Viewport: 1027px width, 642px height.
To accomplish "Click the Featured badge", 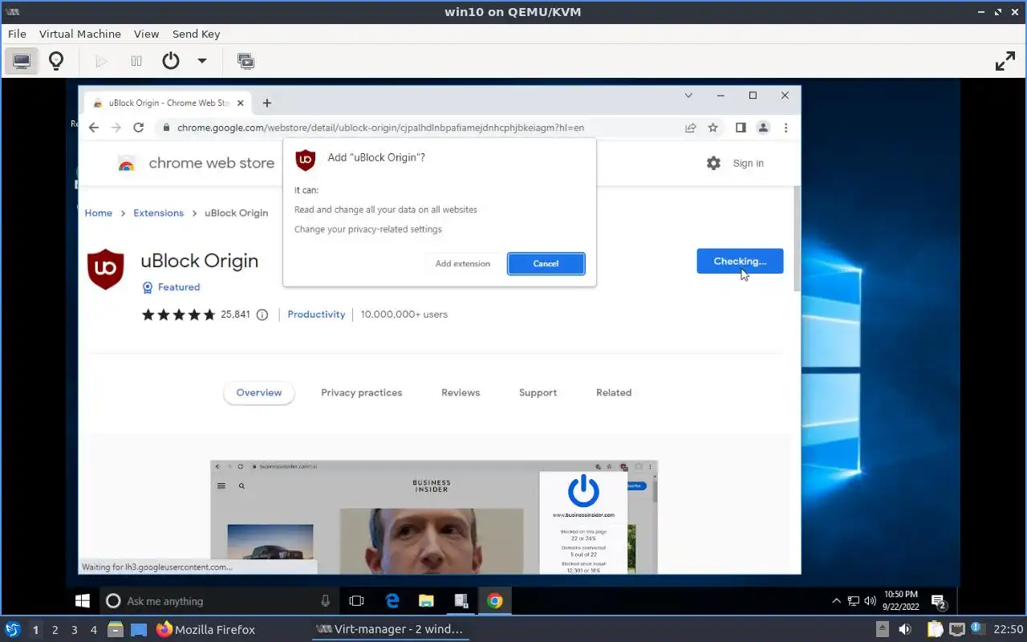I will (x=171, y=287).
